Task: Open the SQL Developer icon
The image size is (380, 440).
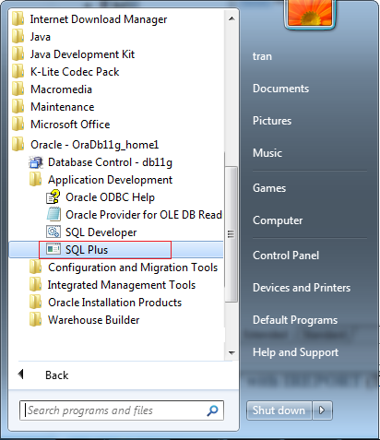Action: (x=53, y=232)
